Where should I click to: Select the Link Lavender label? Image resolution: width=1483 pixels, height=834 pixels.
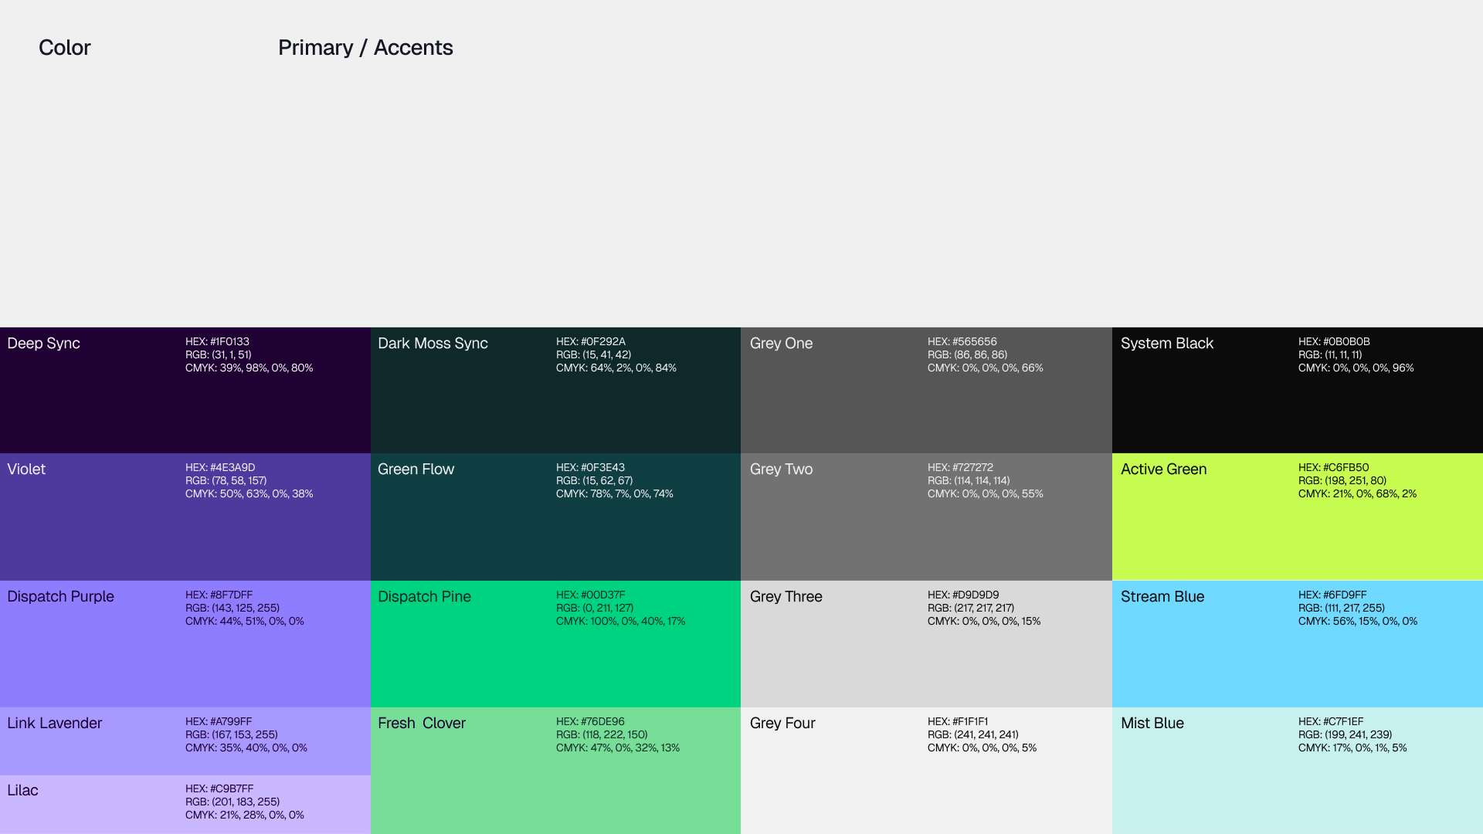(x=54, y=724)
